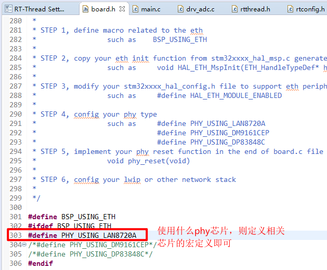Collapse the comment fold at line 304
The image size is (327, 270).
coord(24,245)
